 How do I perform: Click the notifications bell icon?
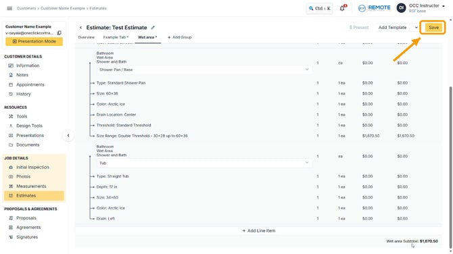(342, 8)
